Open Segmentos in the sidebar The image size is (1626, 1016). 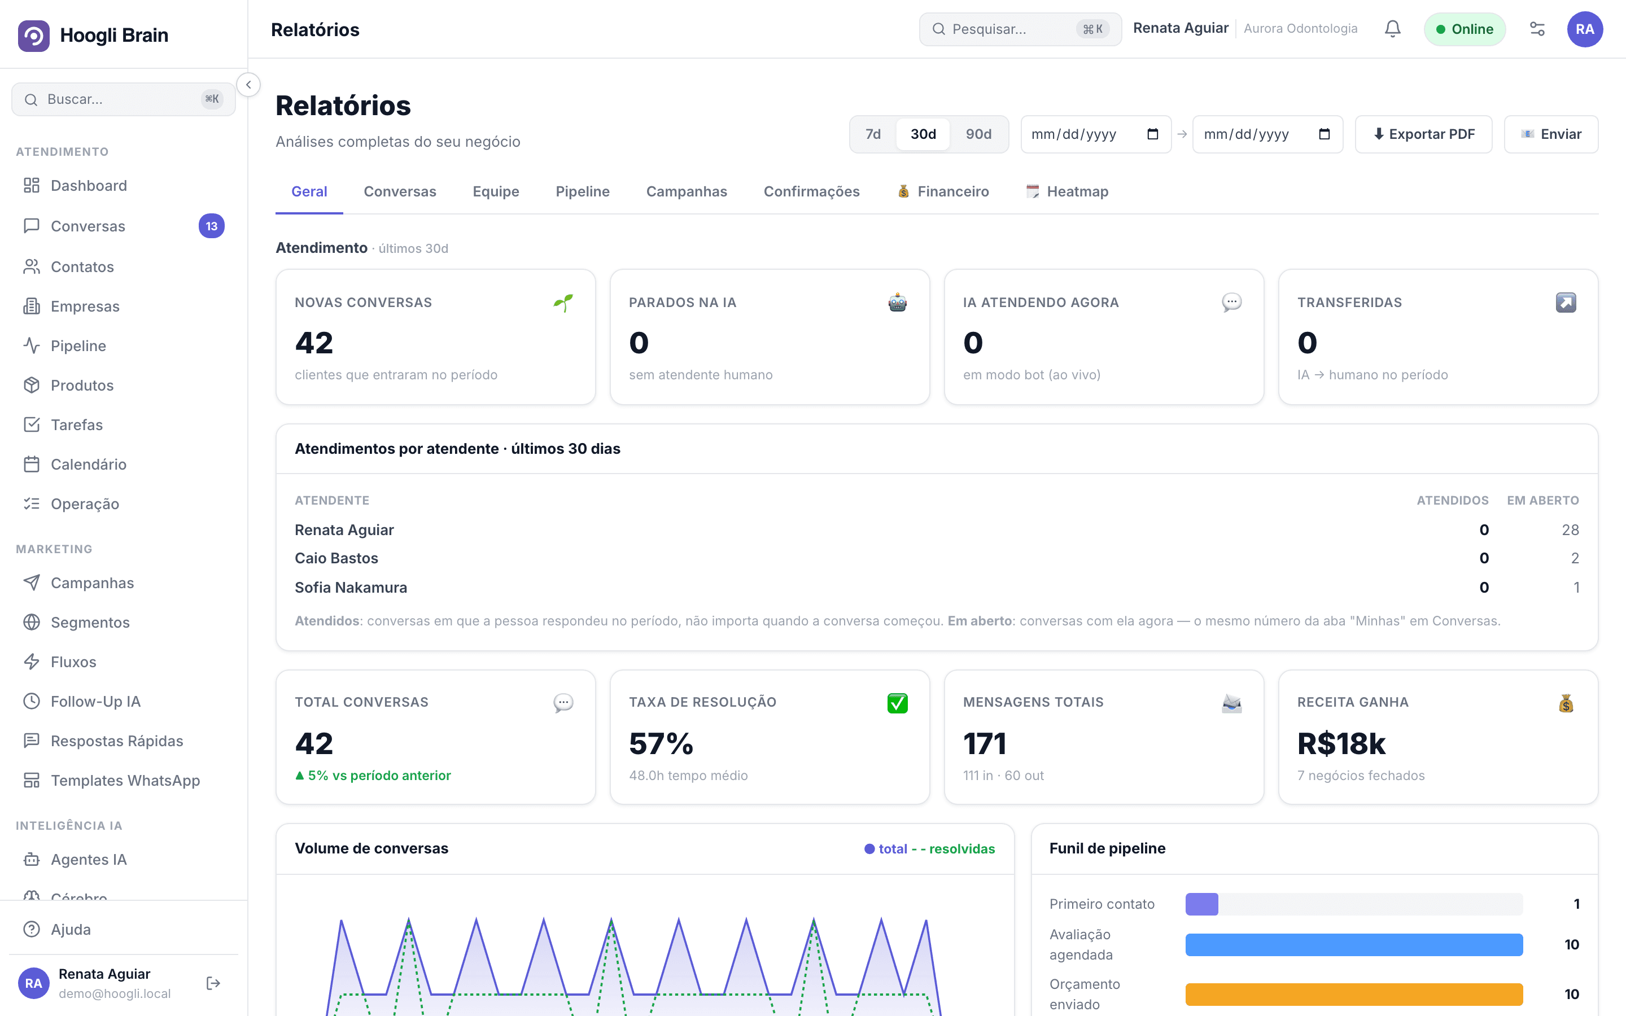click(x=124, y=622)
